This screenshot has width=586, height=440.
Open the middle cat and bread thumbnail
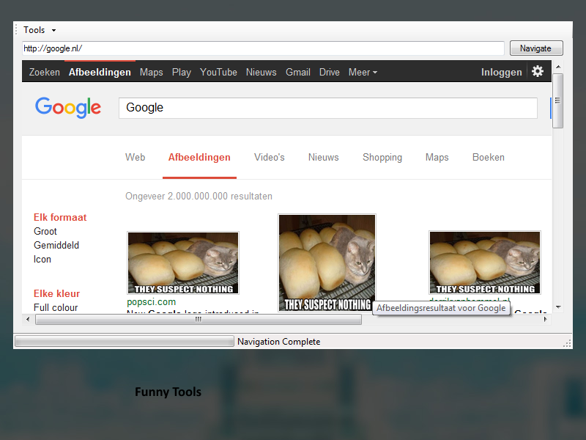(x=327, y=263)
